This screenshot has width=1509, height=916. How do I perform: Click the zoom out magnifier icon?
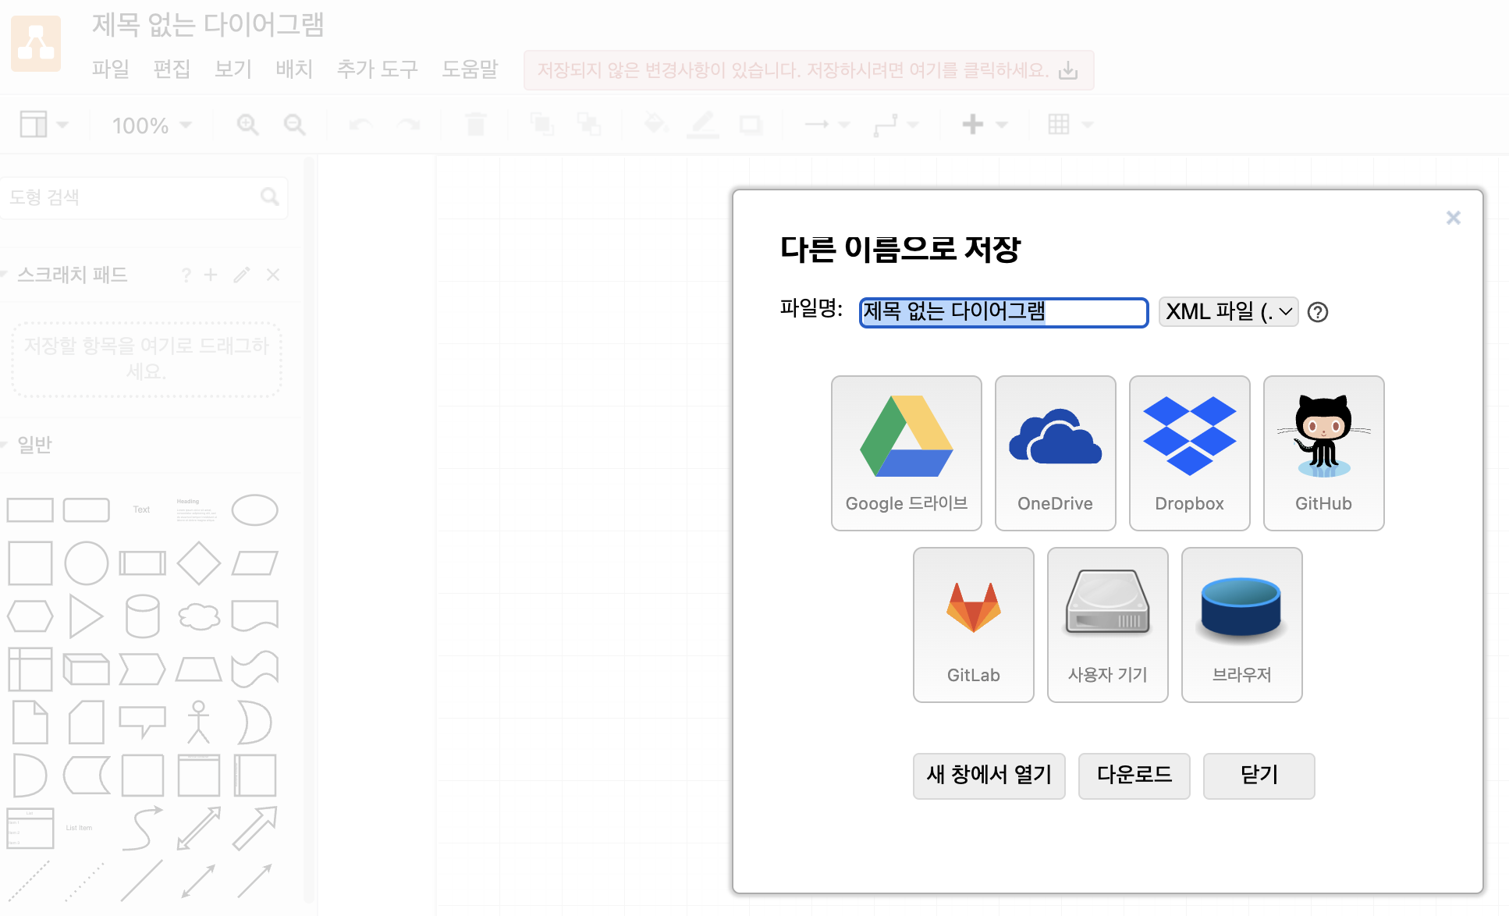click(x=295, y=124)
